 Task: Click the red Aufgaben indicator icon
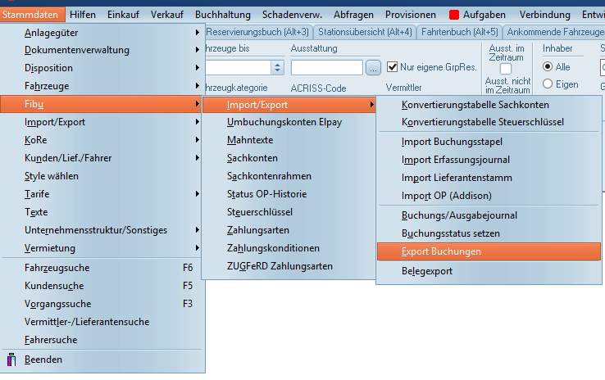click(455, 15)
